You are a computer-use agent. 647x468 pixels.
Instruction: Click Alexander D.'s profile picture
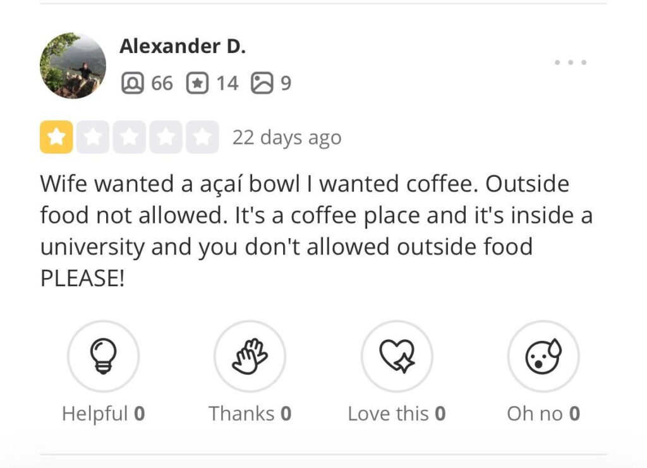pos(73,65)
